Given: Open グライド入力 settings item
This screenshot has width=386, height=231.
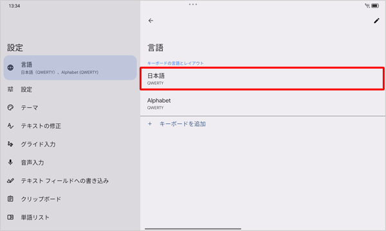Looking at the screenshot, I should 70,144.
